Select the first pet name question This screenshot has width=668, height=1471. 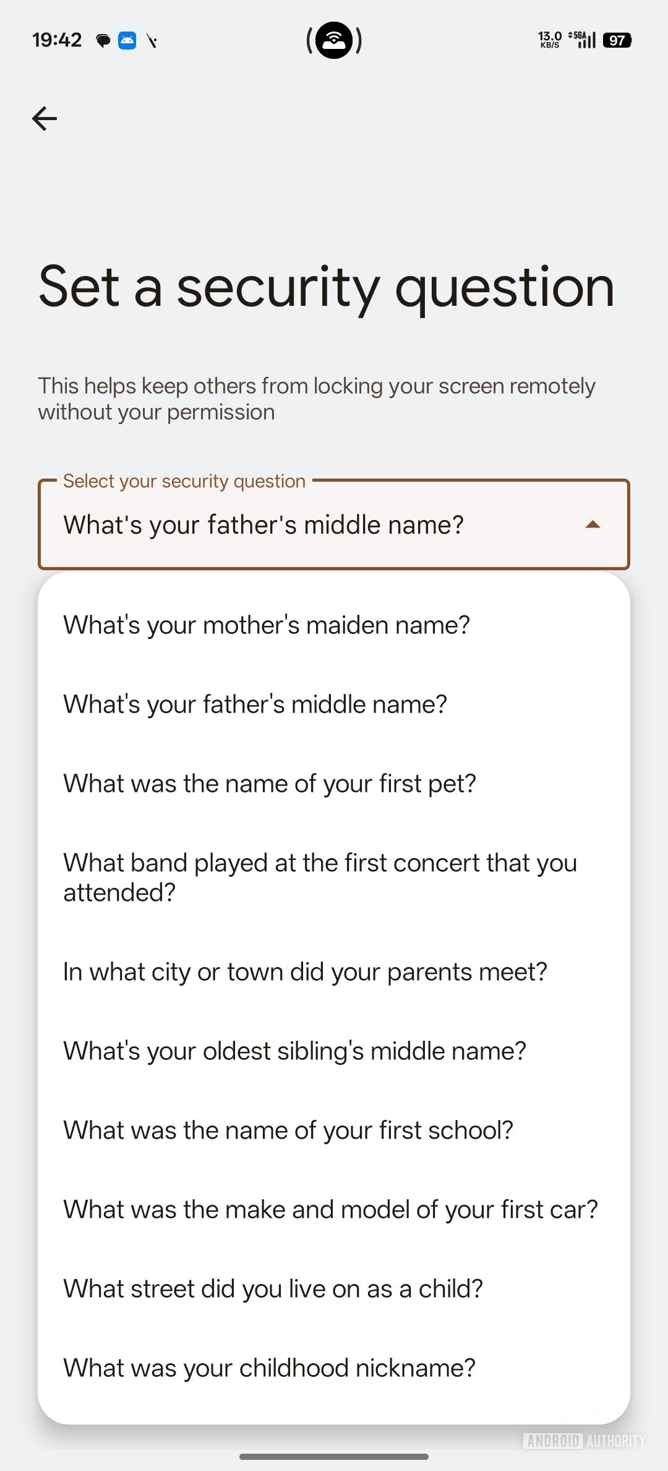click(270, 783)
